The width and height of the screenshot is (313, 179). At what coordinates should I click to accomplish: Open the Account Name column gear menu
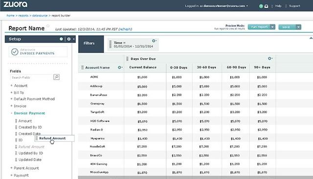coord(120,67)
